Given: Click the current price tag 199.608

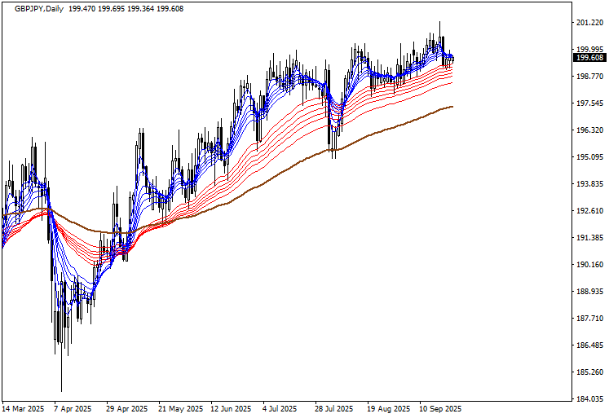Looking at the screenshot, I should pyautogui.click(x=589, y=58).
